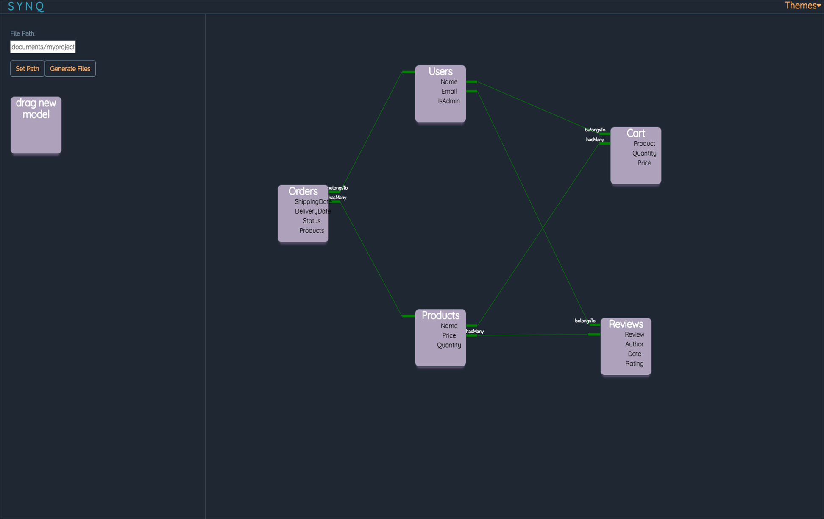
Task: Click the Quantity field in Cart
Action: (x=644, y=153)
